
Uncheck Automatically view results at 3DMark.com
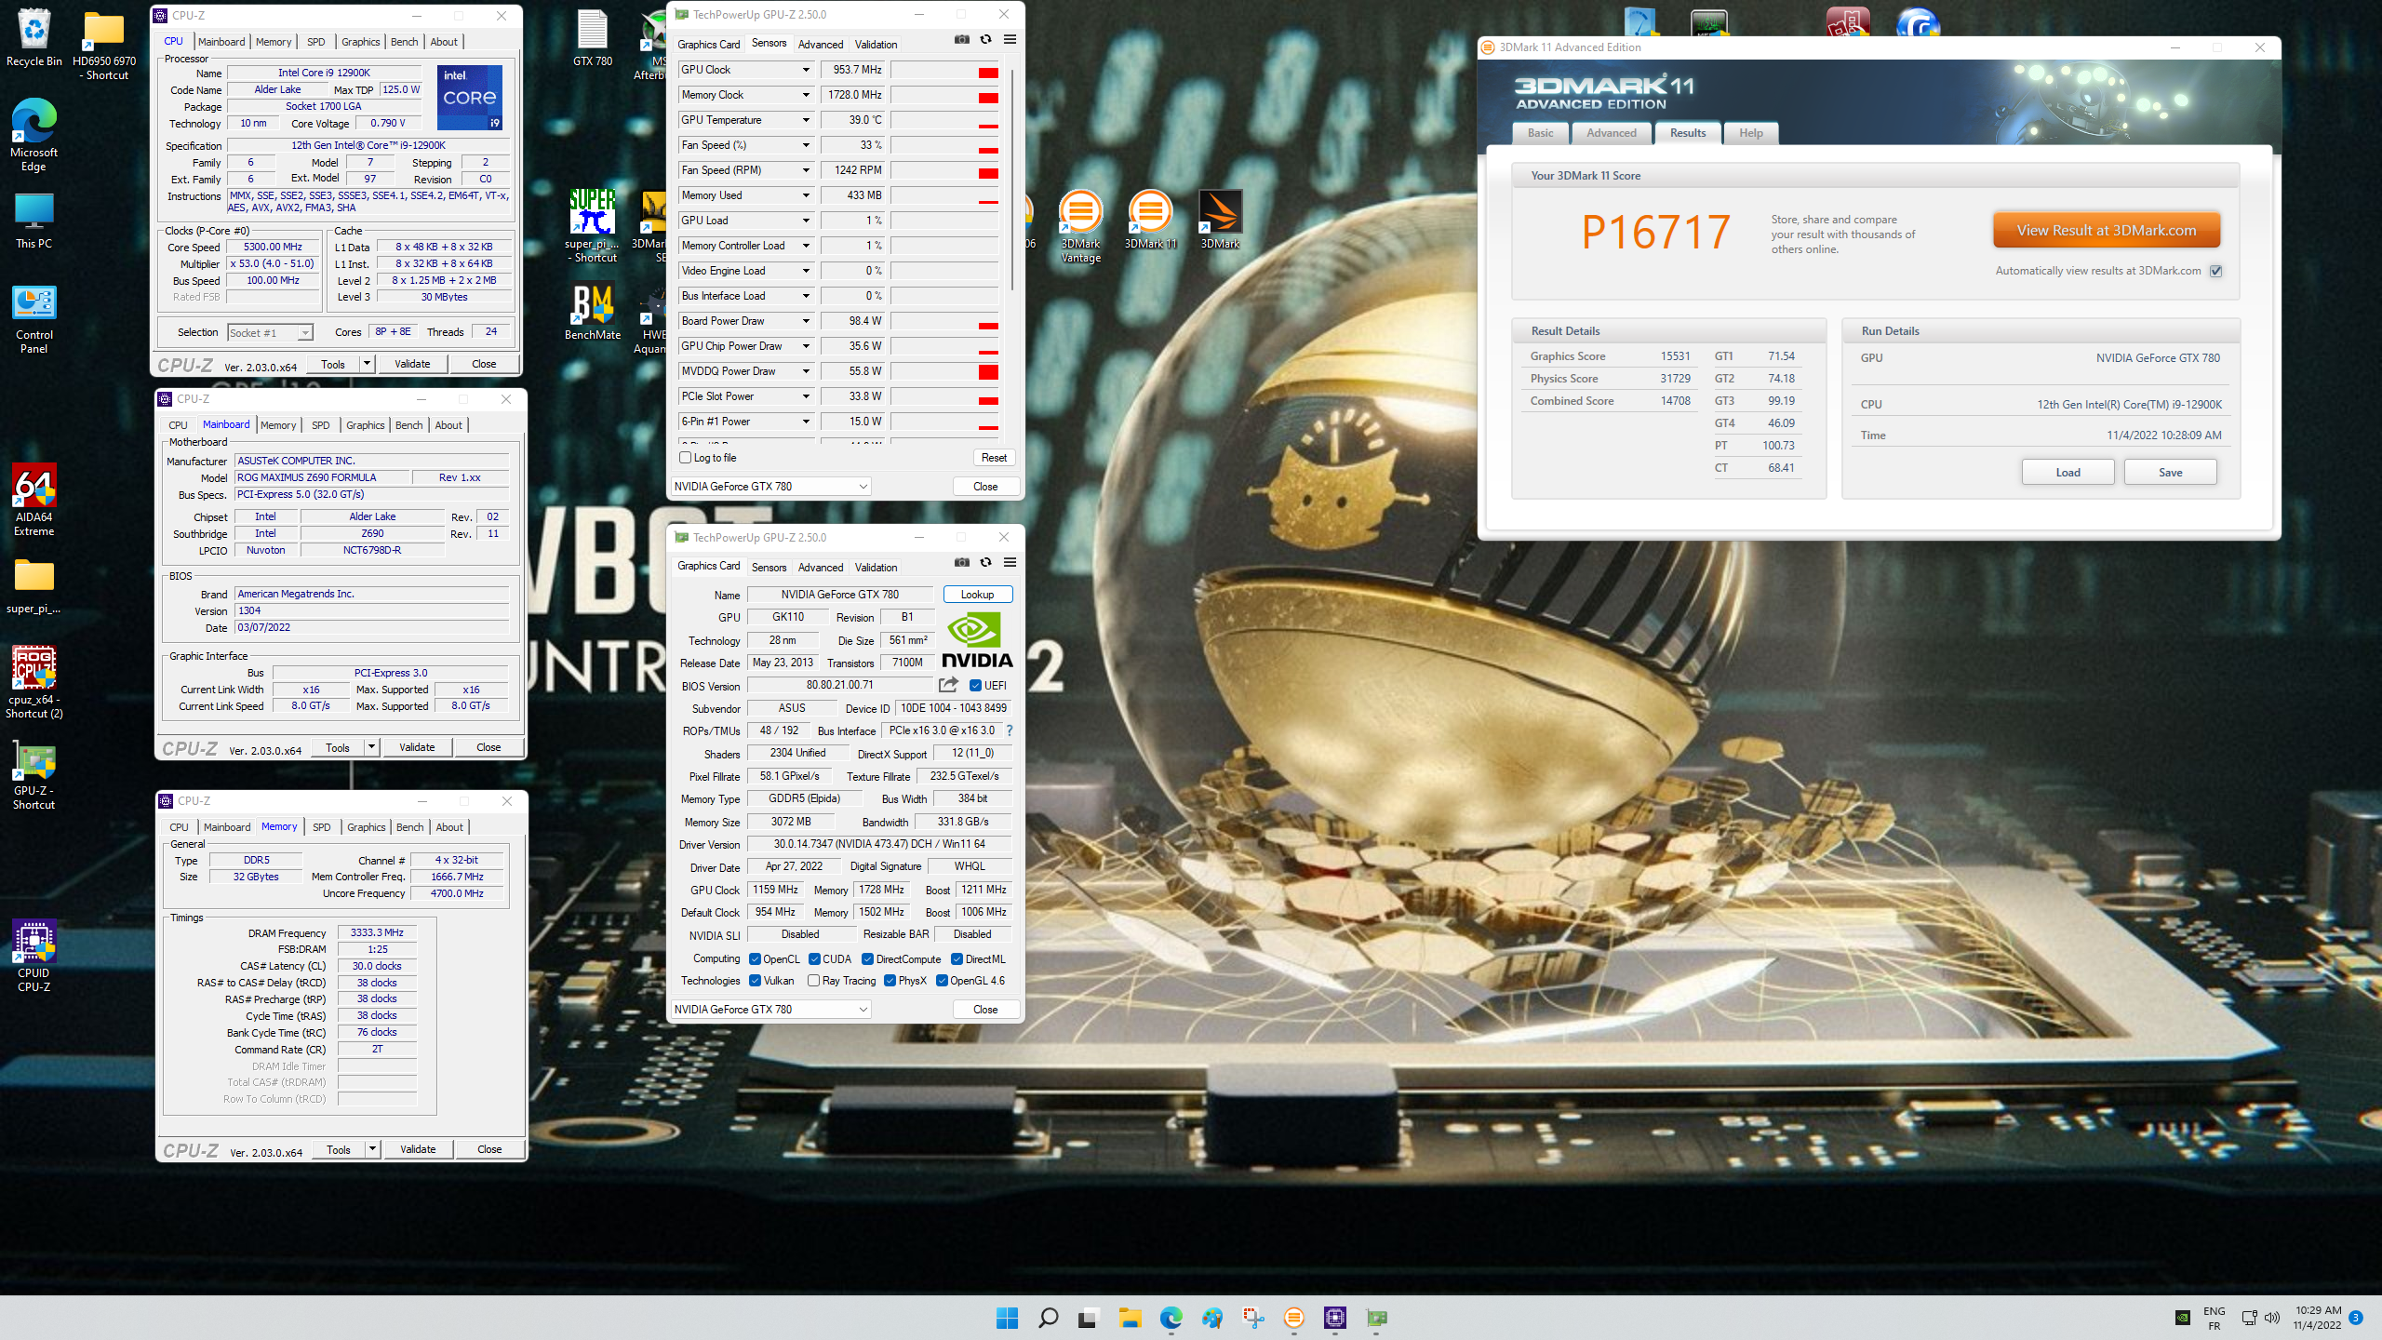click(2215, 271)
